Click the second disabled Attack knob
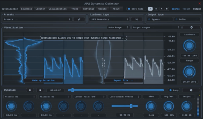The image size is (203, 119). click(x=29, y=106)
